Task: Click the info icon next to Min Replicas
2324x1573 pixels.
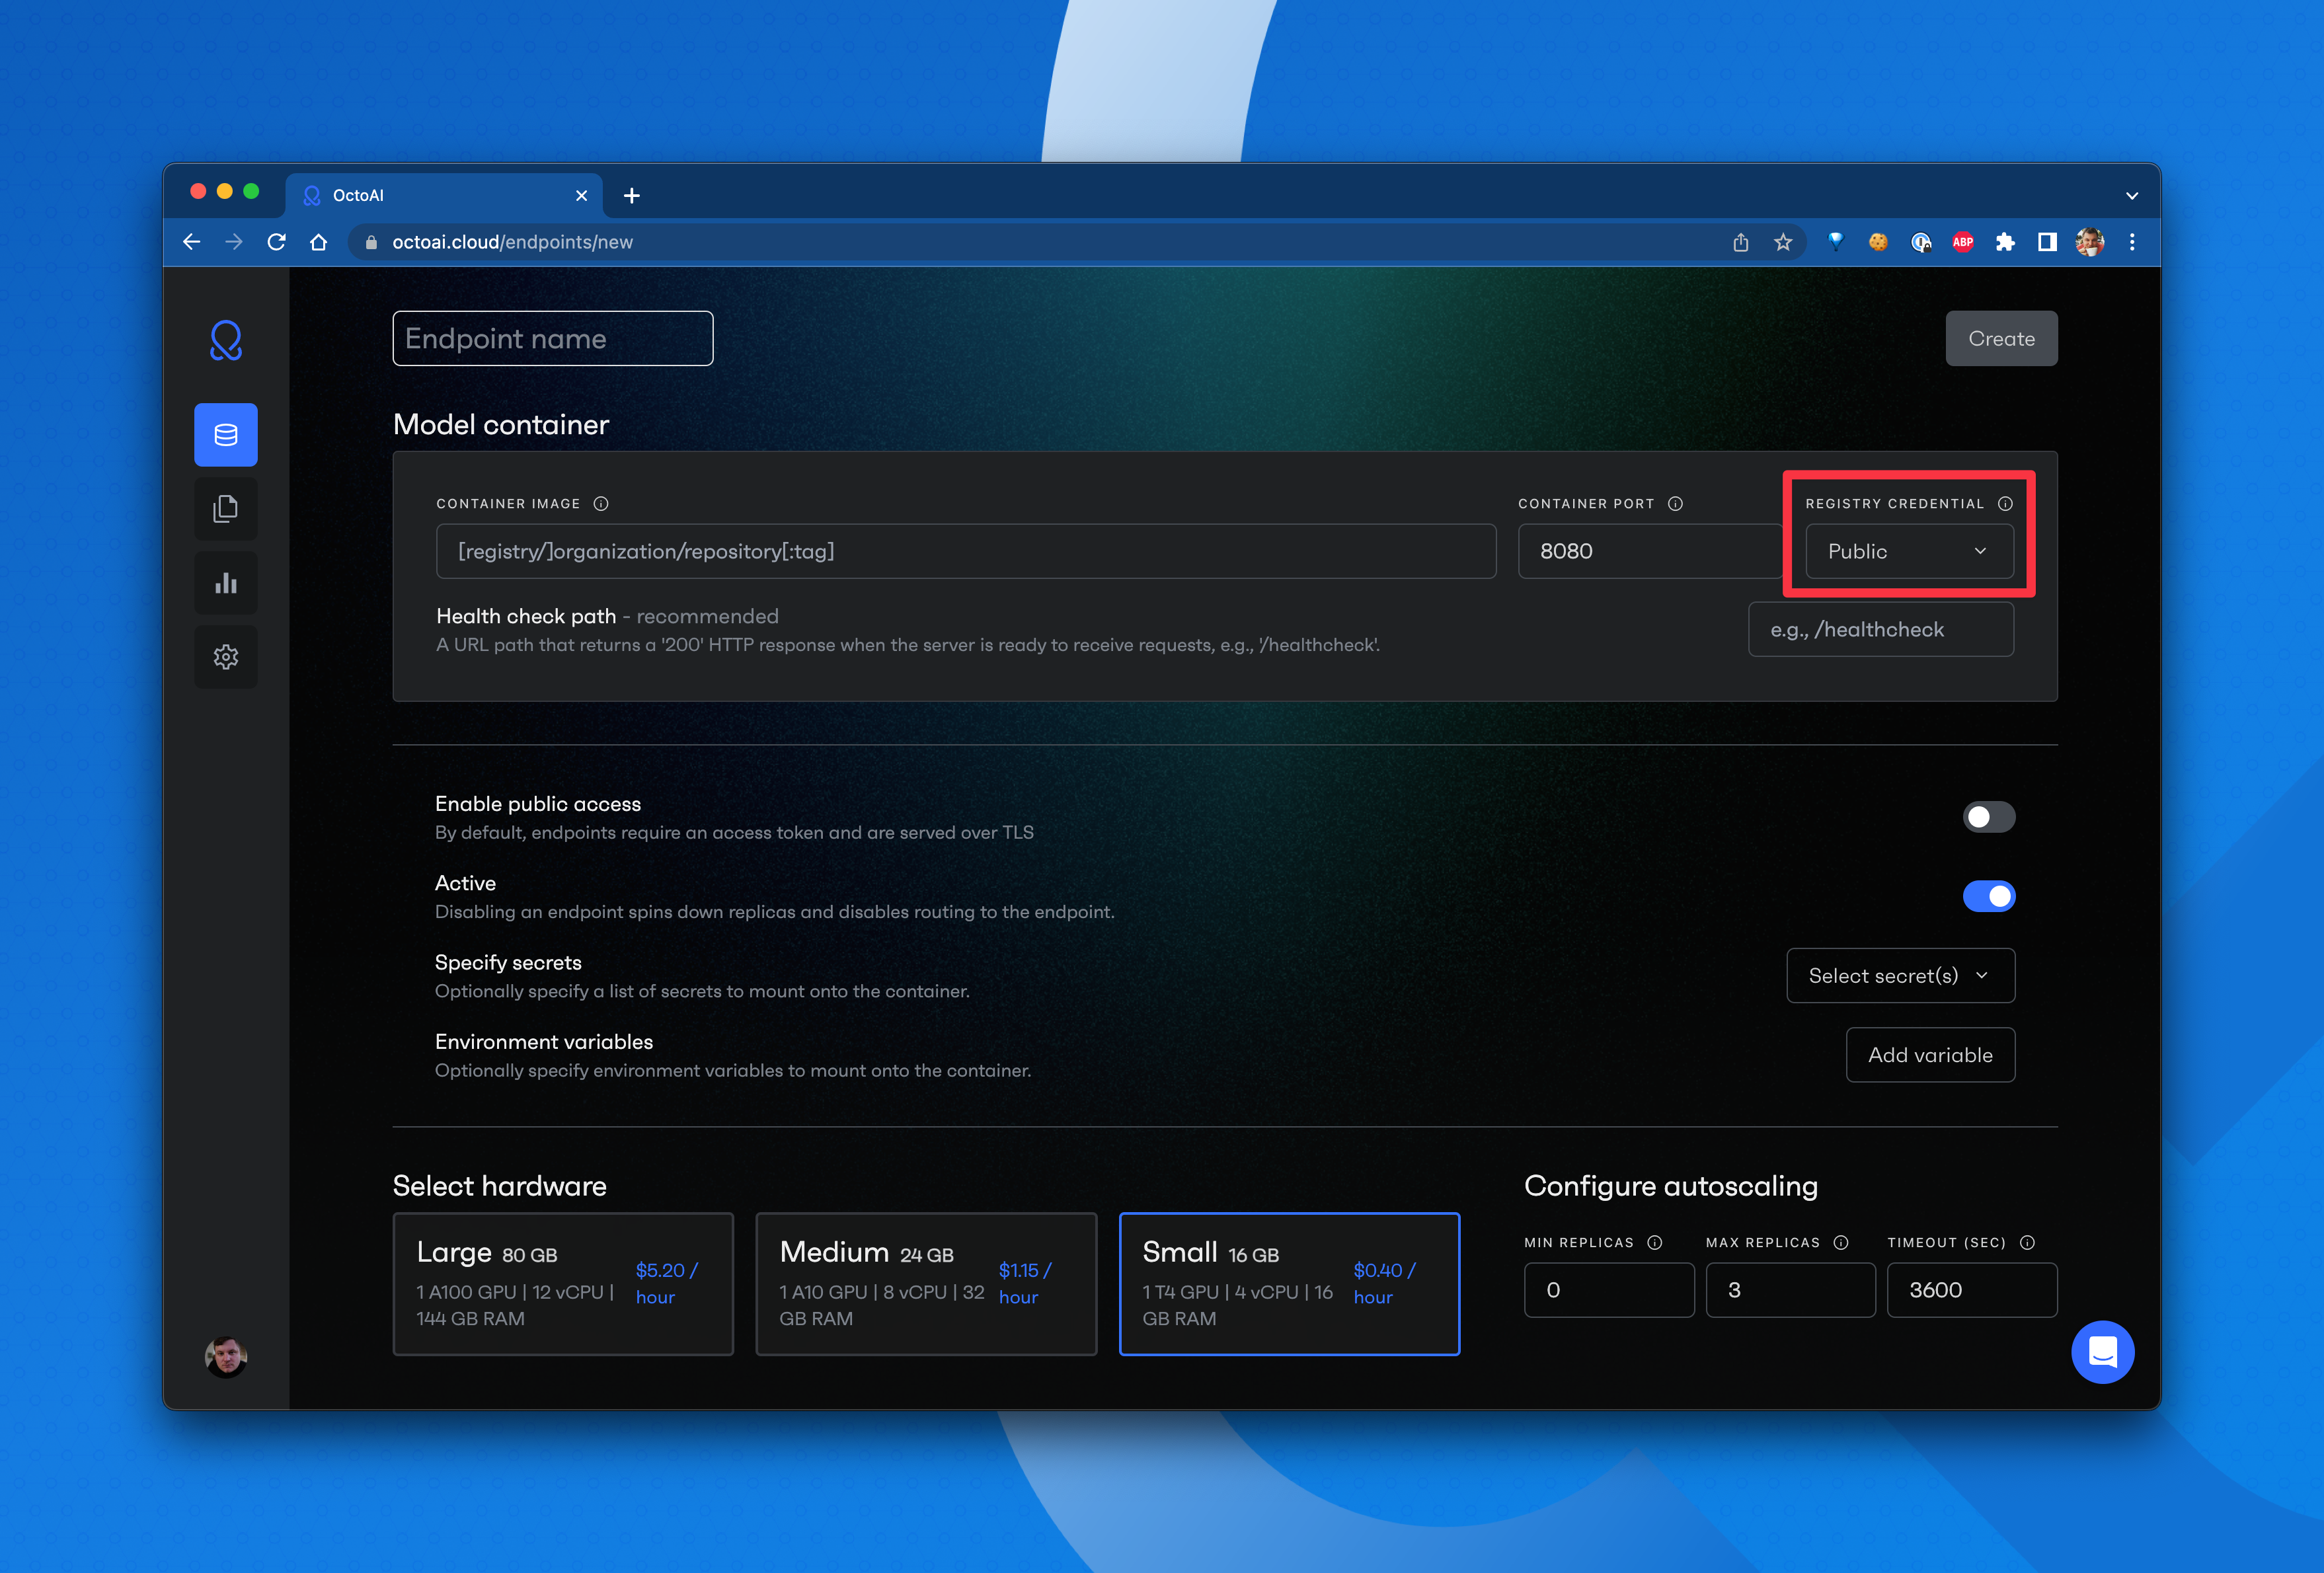Action: 1655,1243
